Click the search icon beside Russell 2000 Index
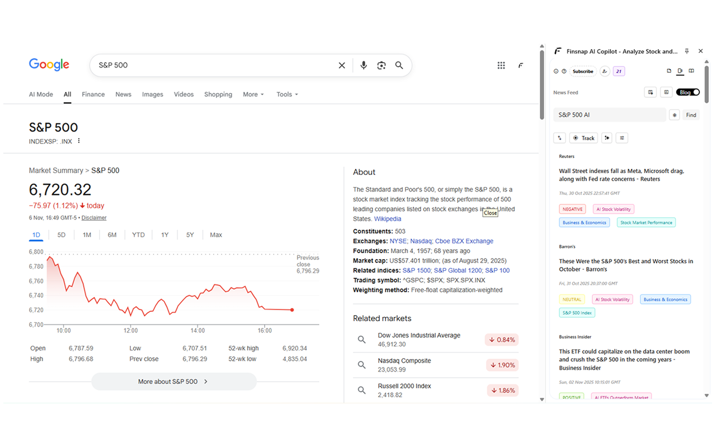Image resolution: width=716 pixels, height=447 pixels. coord(362,390)
